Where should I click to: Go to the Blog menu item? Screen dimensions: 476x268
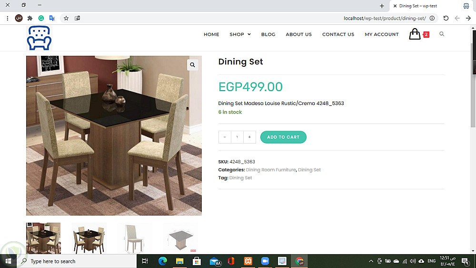point(268,34)
